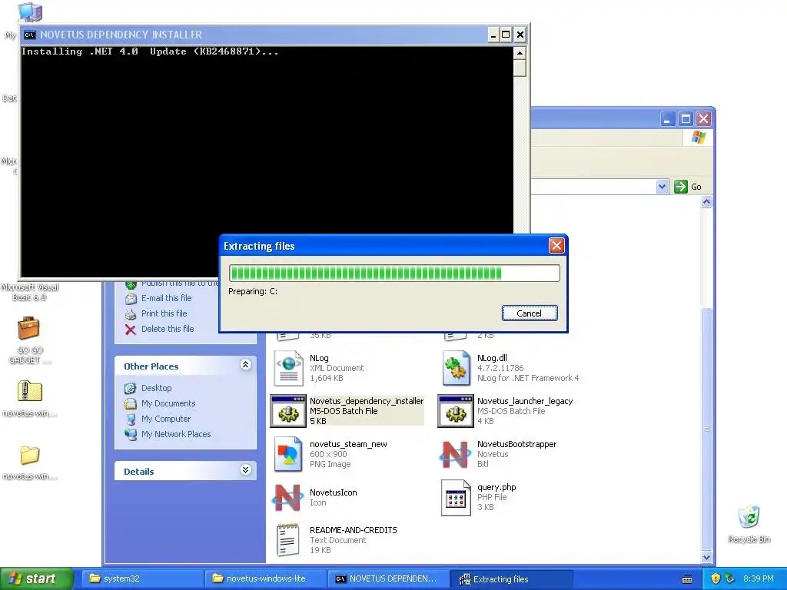Open My Documents from Other Places

[x=168, y=403]
